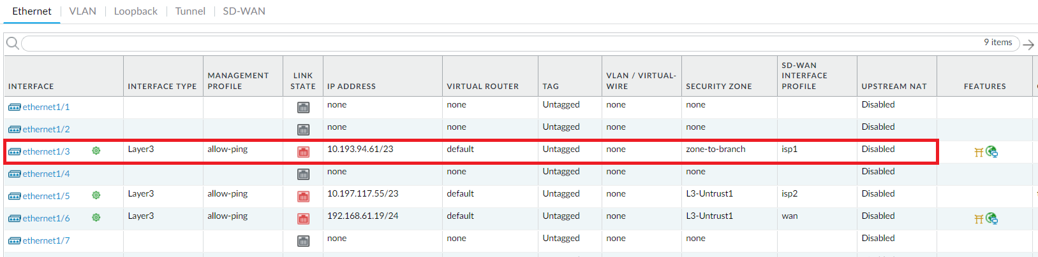This screenshot has height=257, width=1038.
Task: Click the arrow icon beside items count
Action: 1028,45
